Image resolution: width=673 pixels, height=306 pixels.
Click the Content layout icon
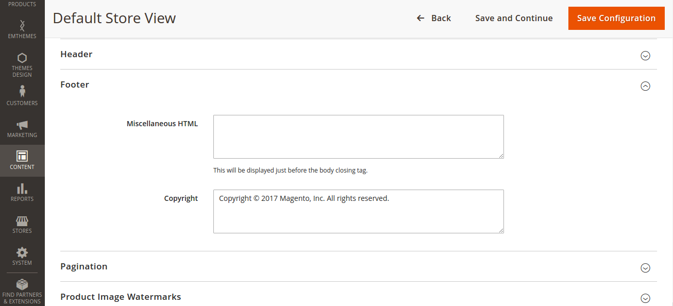22,156
